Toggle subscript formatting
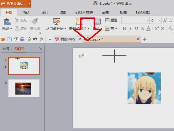 (x=163, y=29)
